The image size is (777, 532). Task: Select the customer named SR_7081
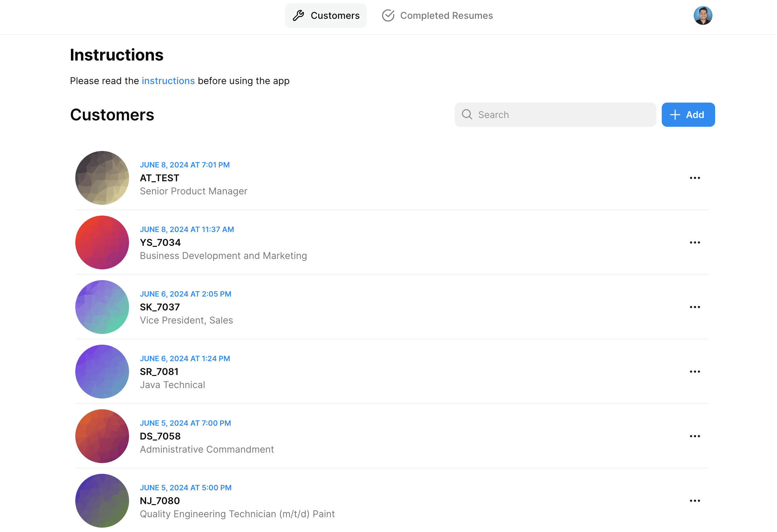[159, 372]
